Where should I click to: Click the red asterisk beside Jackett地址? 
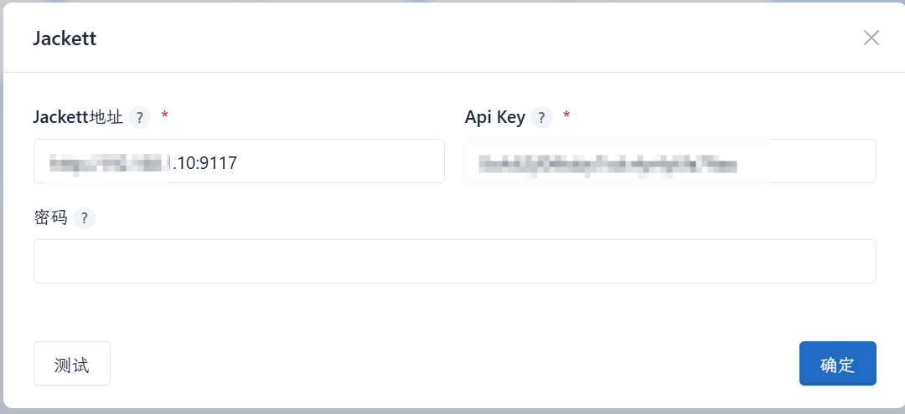[164, 115]
